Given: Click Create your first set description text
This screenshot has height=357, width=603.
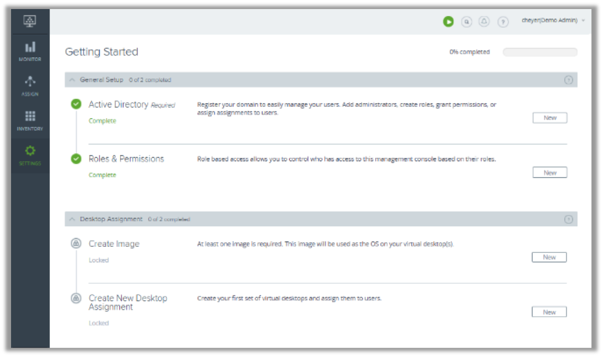Looking at the screenshot, I should click(289, 298).
